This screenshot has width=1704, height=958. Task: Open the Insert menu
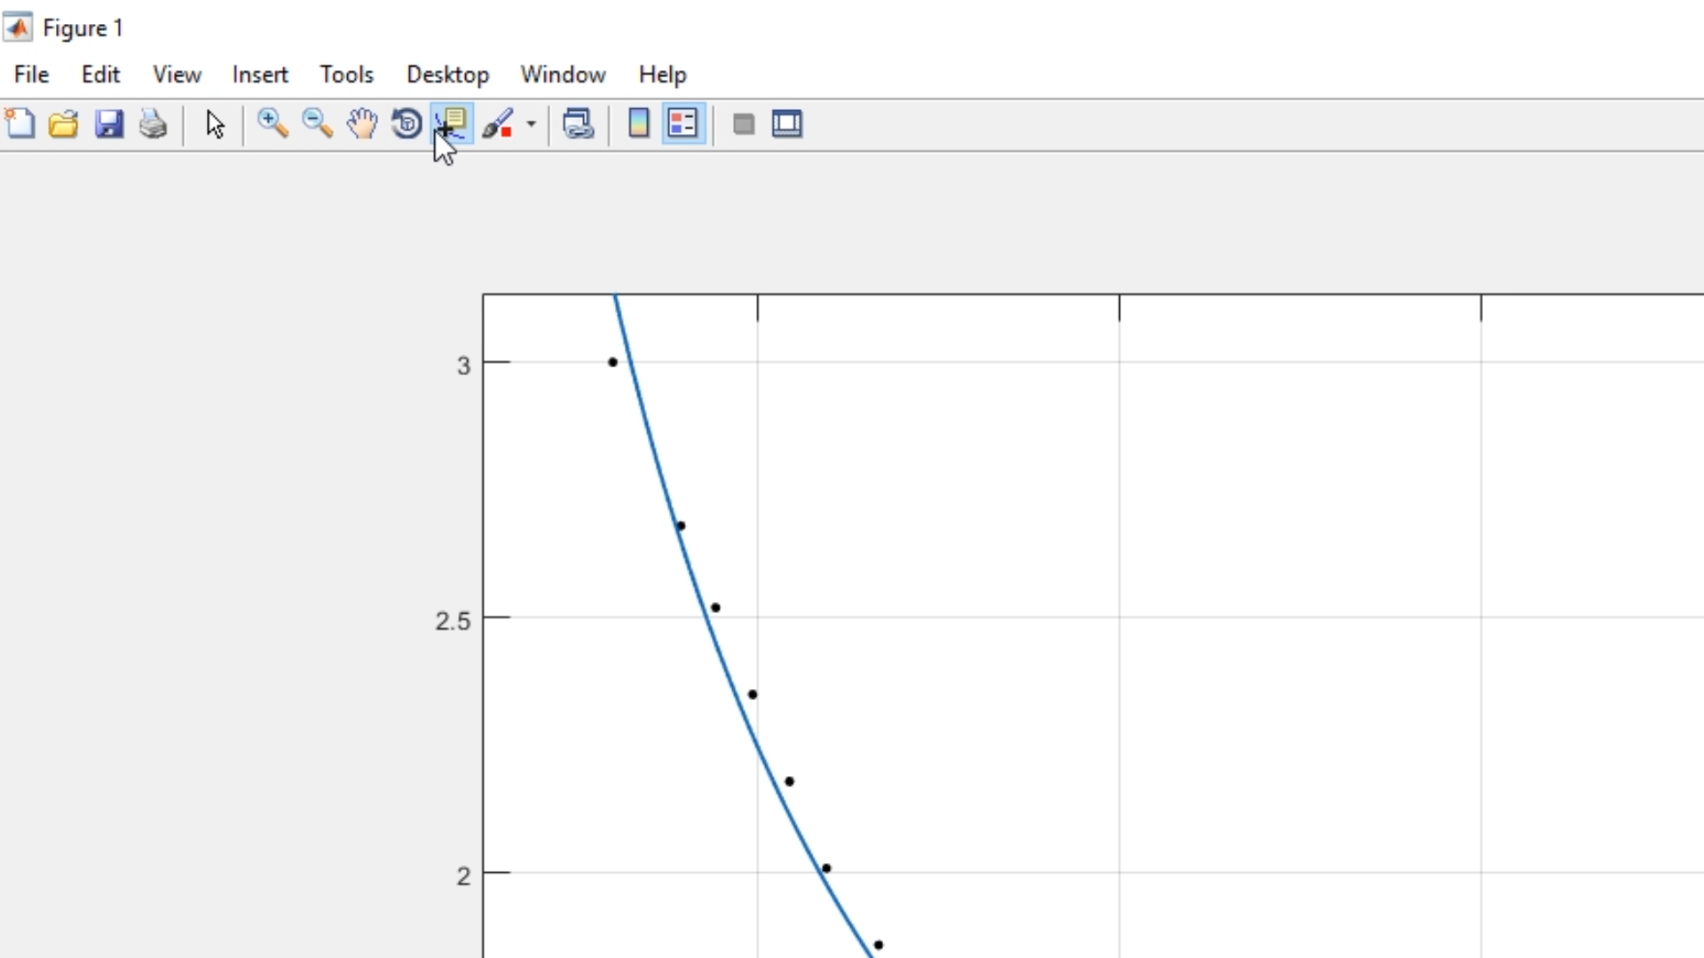260,75
